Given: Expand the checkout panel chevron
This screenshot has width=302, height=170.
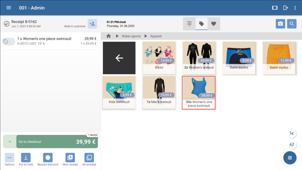Looking at the screenshot, I should [10, 142].
